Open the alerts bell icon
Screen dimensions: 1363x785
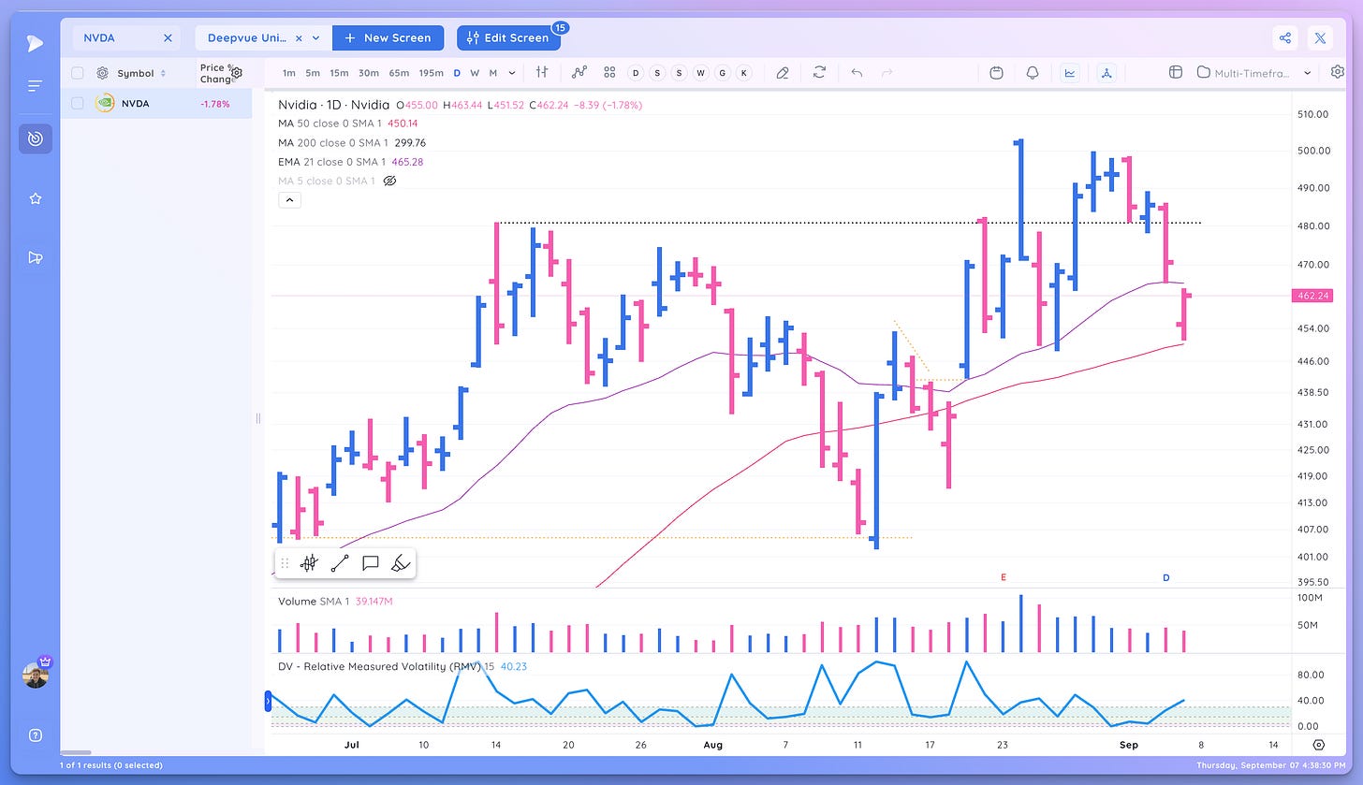click(x=1033, y=72)
